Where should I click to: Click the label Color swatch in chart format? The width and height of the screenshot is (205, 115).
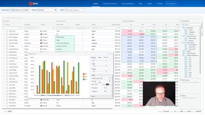[107, 84]
